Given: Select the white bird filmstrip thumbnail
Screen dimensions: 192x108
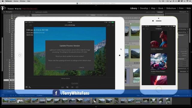Looking at the screenshot, I should pos(94,101).
